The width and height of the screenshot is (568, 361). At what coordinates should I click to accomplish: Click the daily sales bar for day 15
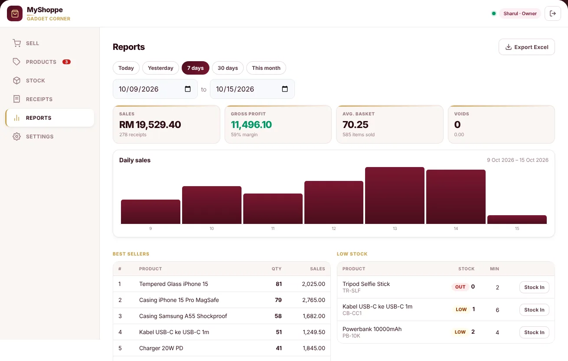(517, 220)
